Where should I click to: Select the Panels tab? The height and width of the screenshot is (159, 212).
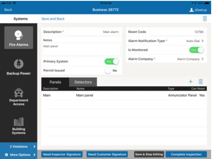(55, 82)
